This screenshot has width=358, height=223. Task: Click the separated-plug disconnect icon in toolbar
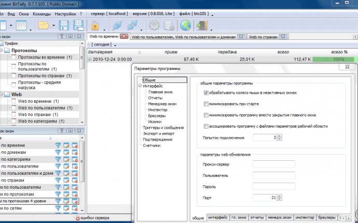132,25
